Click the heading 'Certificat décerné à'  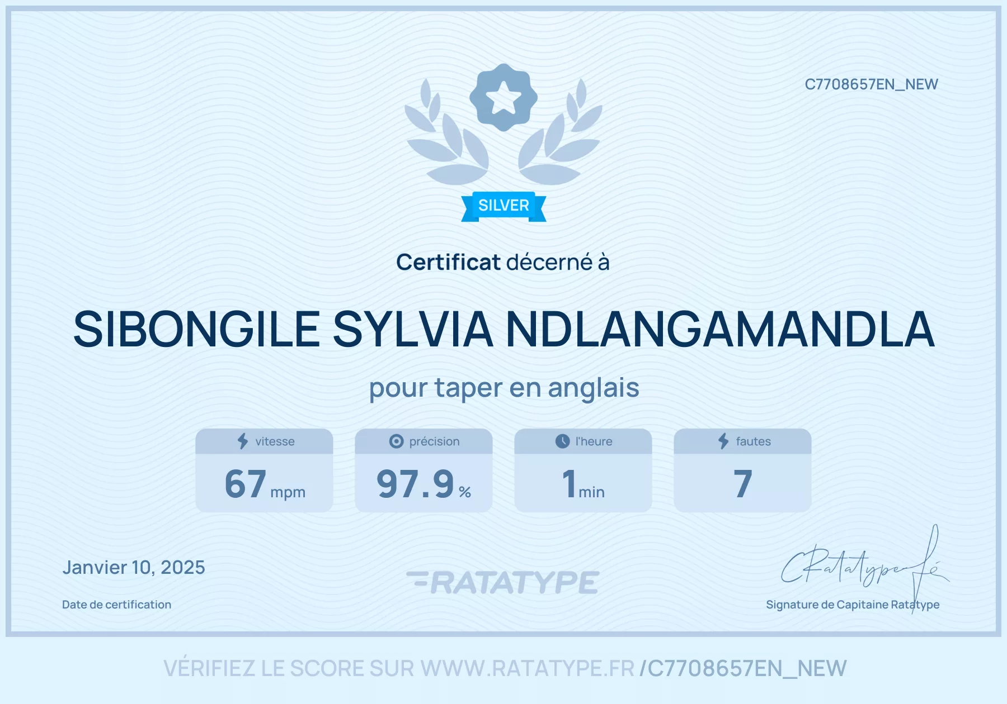tap(503, 262)
